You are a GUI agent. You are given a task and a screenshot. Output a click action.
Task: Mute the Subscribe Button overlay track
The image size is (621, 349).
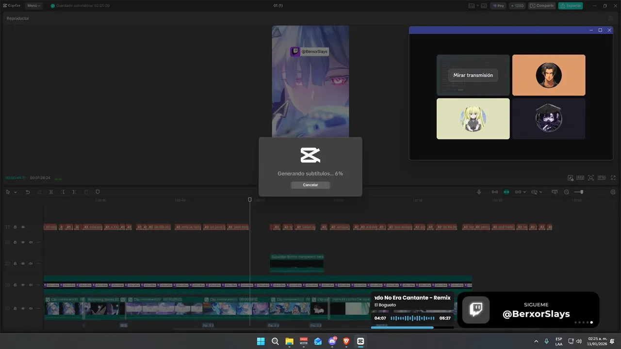pyautogui.click(x=31, y=263)
